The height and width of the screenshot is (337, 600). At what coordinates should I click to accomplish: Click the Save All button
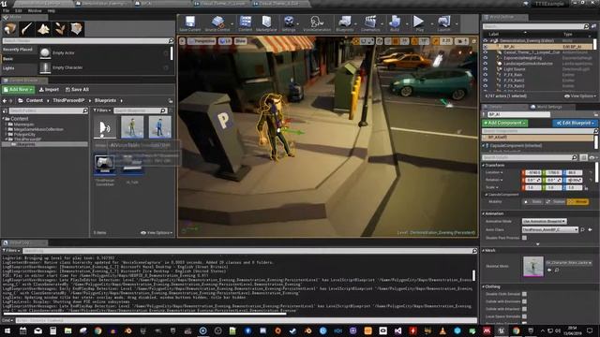(77, 90)
